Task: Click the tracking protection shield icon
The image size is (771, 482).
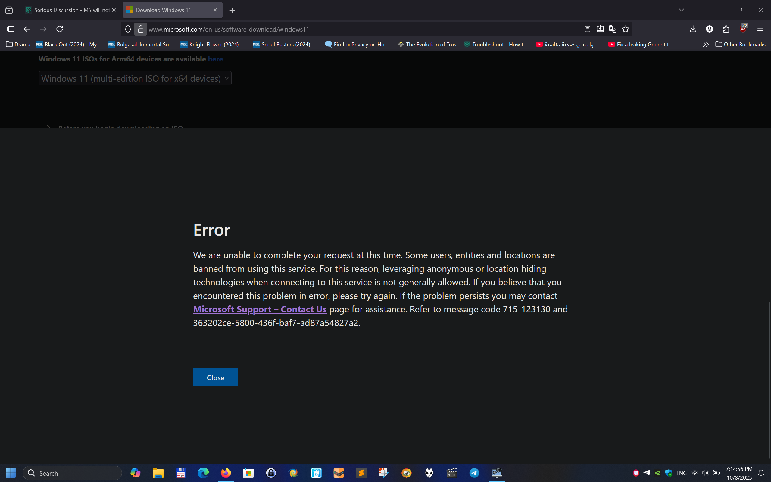Action: 128,29
